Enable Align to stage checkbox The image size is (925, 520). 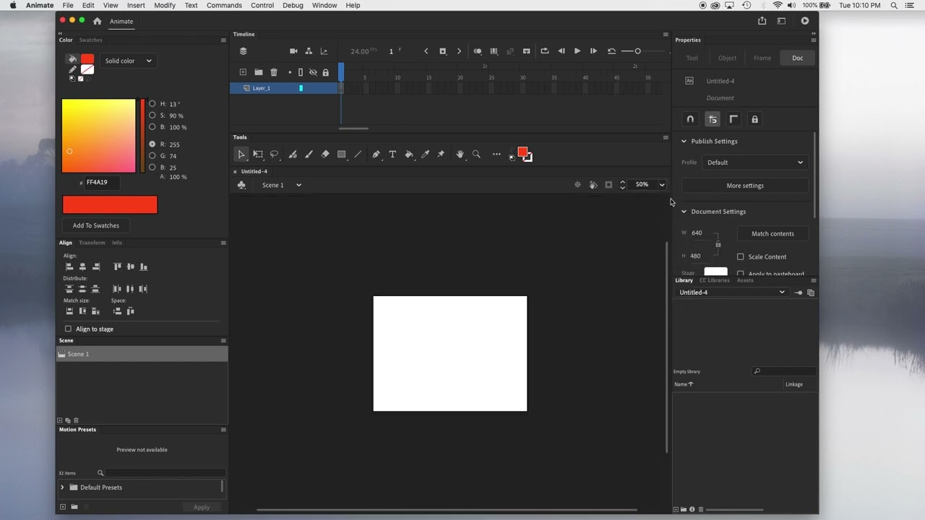69,329
